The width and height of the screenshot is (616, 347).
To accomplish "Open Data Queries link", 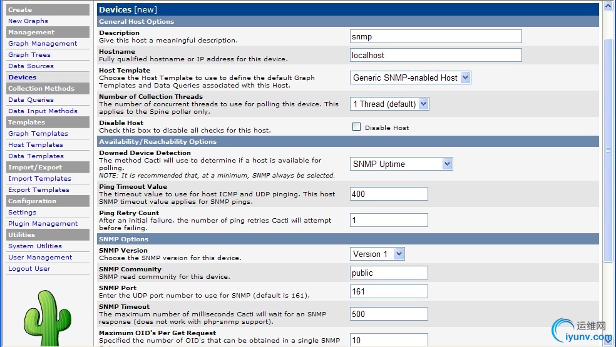I will [x=31, y=99].
